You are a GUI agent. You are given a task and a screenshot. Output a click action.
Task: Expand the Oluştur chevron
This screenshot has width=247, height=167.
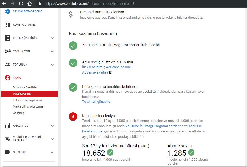click(52, 152)
